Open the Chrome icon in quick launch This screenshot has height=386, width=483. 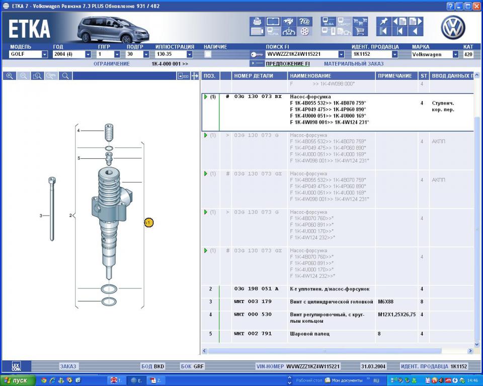coord(44,380)
